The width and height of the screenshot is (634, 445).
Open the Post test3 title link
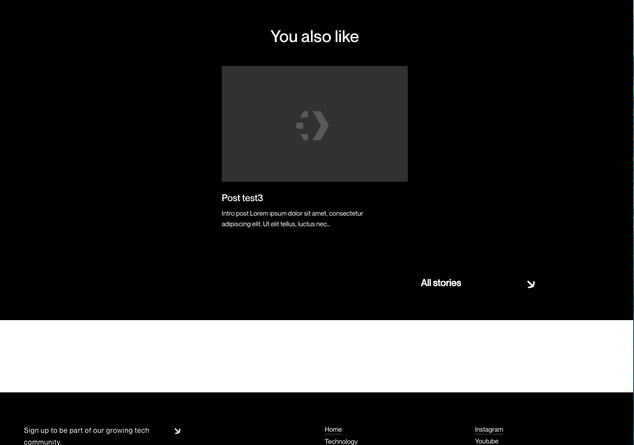pyautogui.click(x=242, y=198)
